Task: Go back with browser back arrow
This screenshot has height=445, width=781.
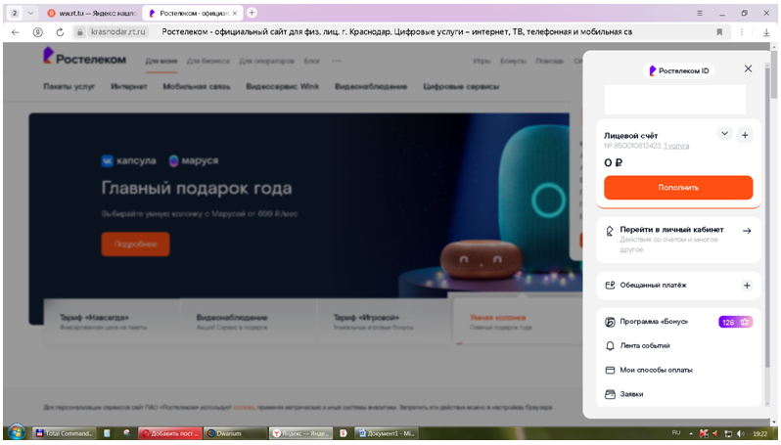Action: [16, 32]
